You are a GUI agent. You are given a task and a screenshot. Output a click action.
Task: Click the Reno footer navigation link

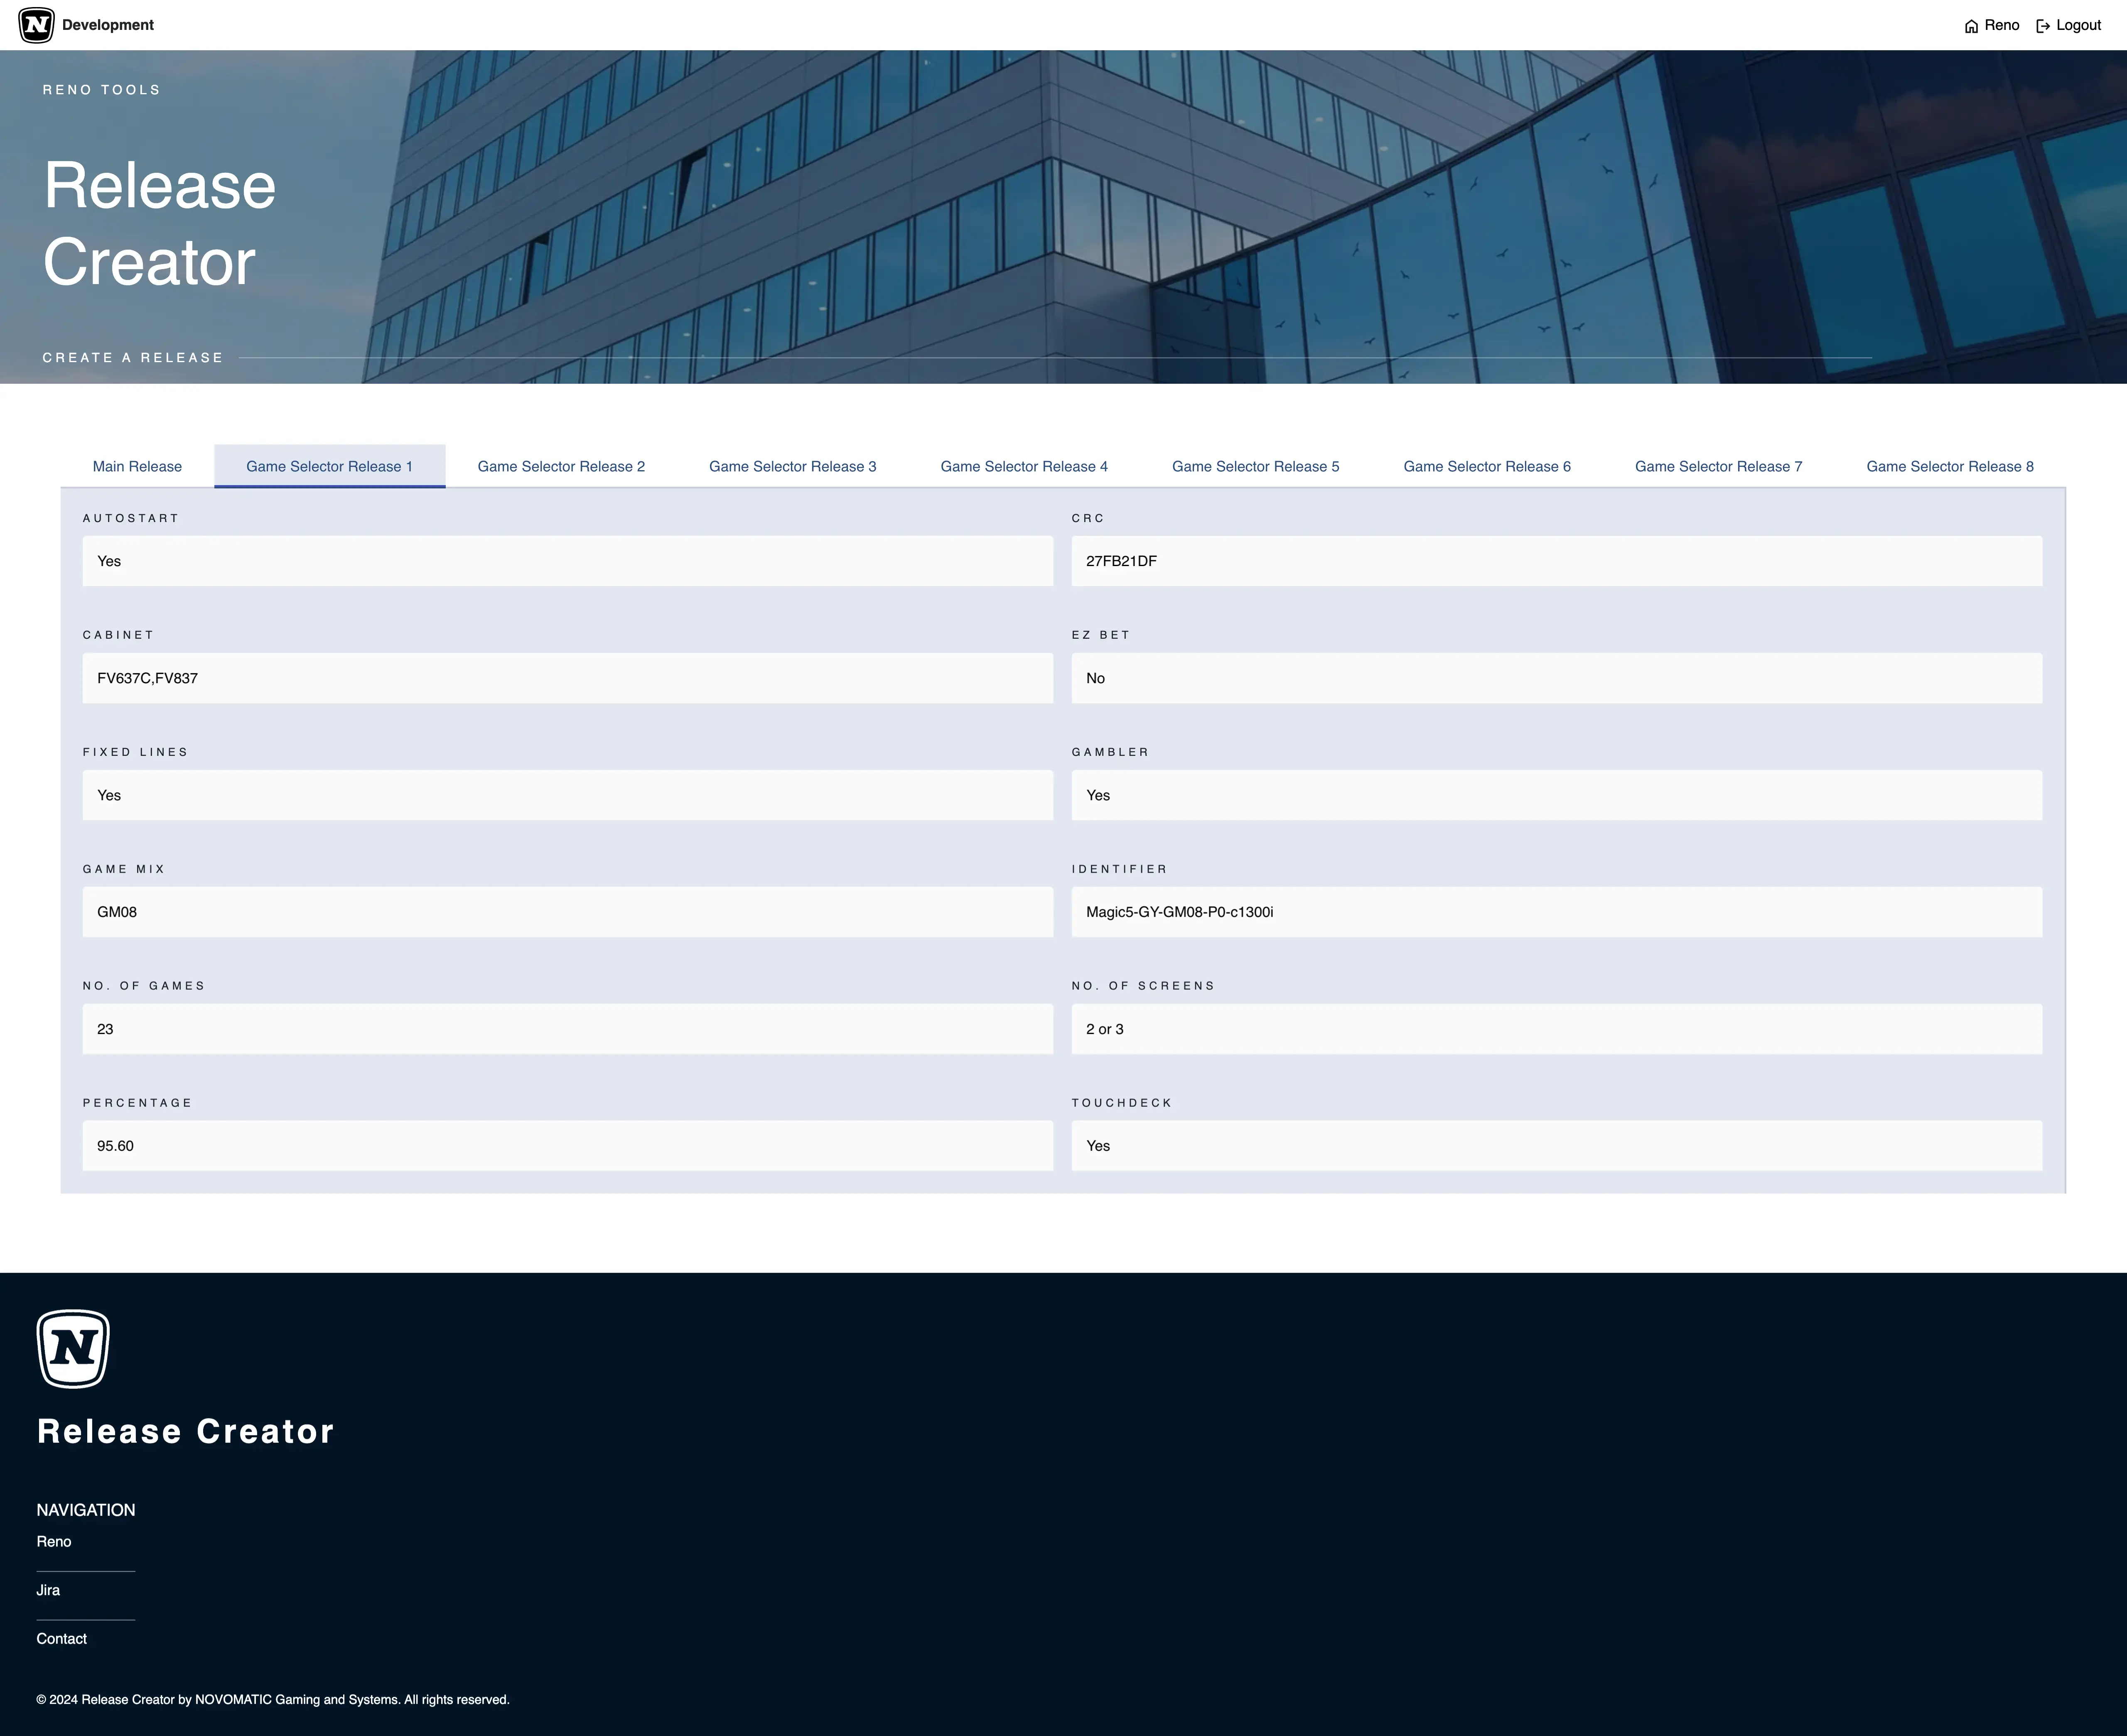(54, 1541)
